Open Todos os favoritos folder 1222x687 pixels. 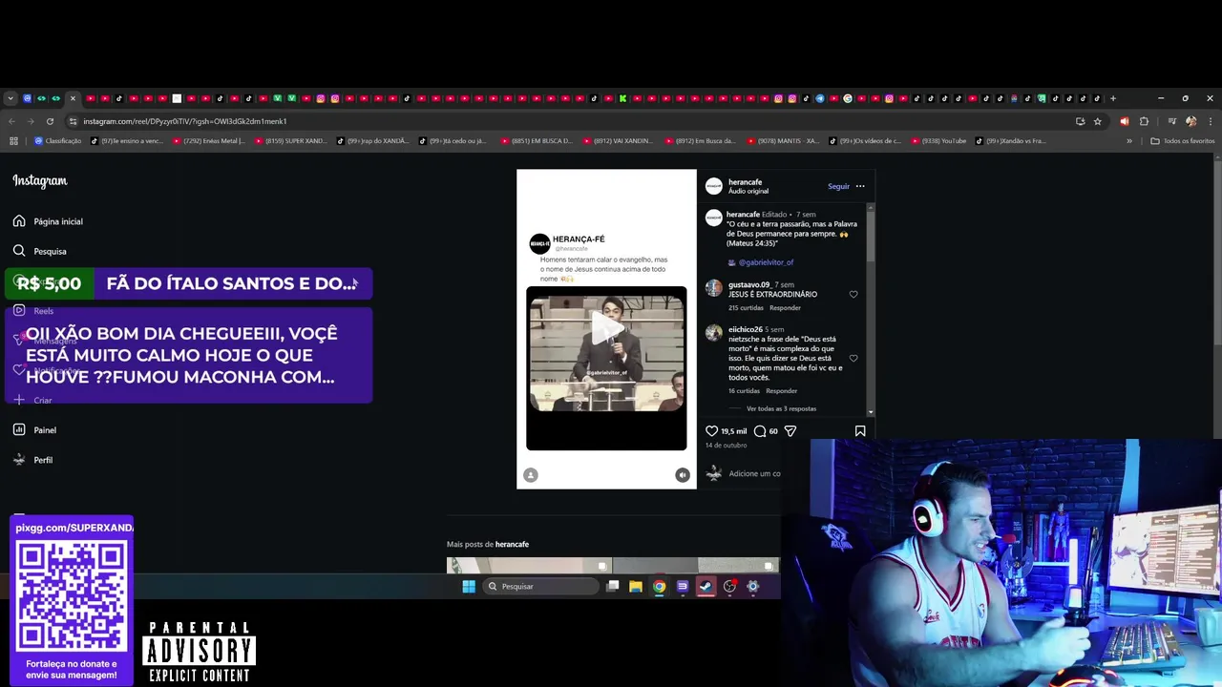(1183, 141)
